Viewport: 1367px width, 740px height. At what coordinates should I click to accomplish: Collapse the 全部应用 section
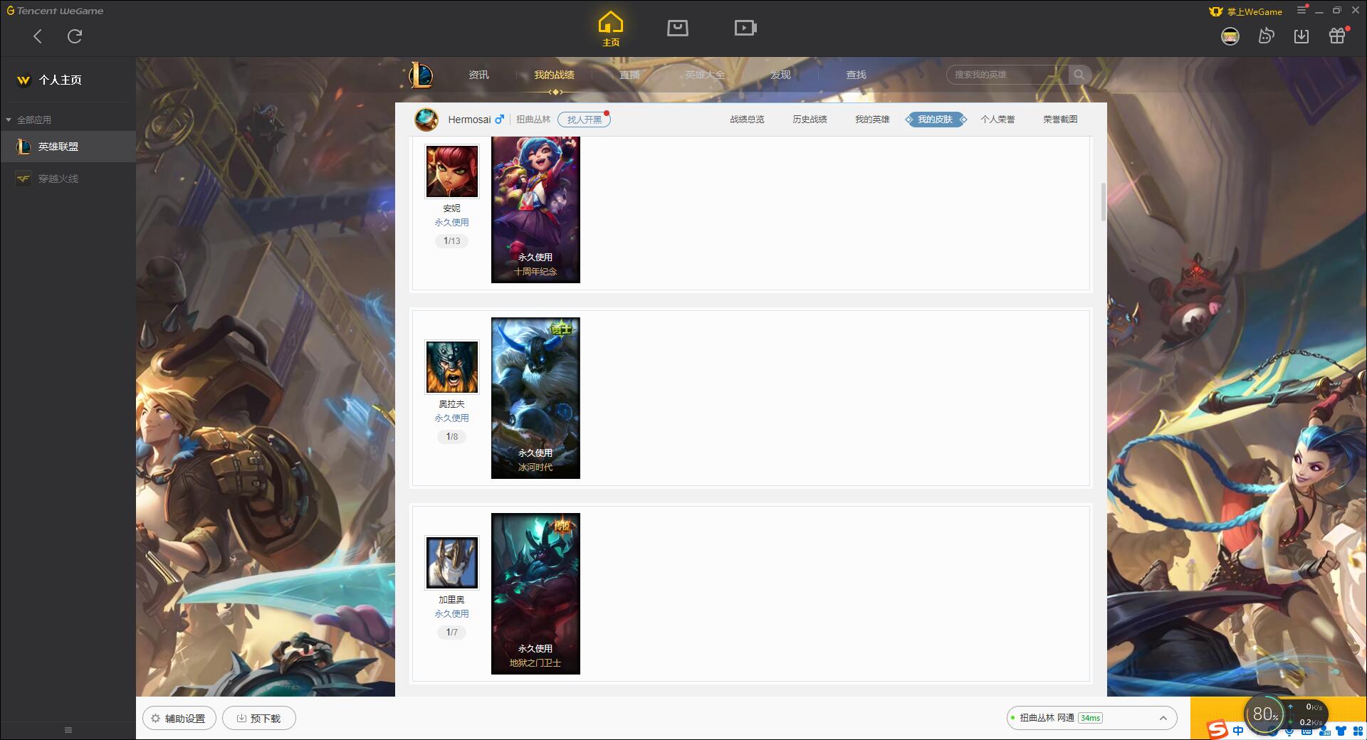pyautogui.click(x=28, y=120)
